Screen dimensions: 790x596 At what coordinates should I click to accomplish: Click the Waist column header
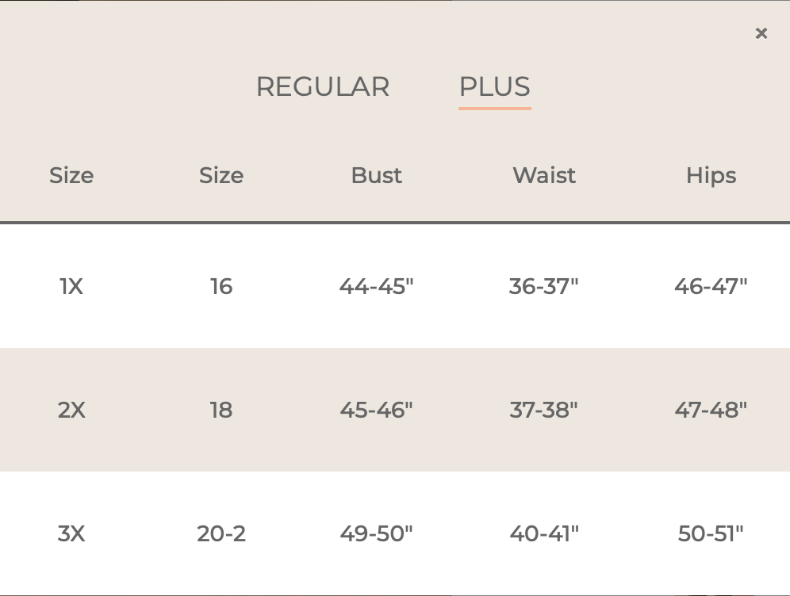point(544,176)
